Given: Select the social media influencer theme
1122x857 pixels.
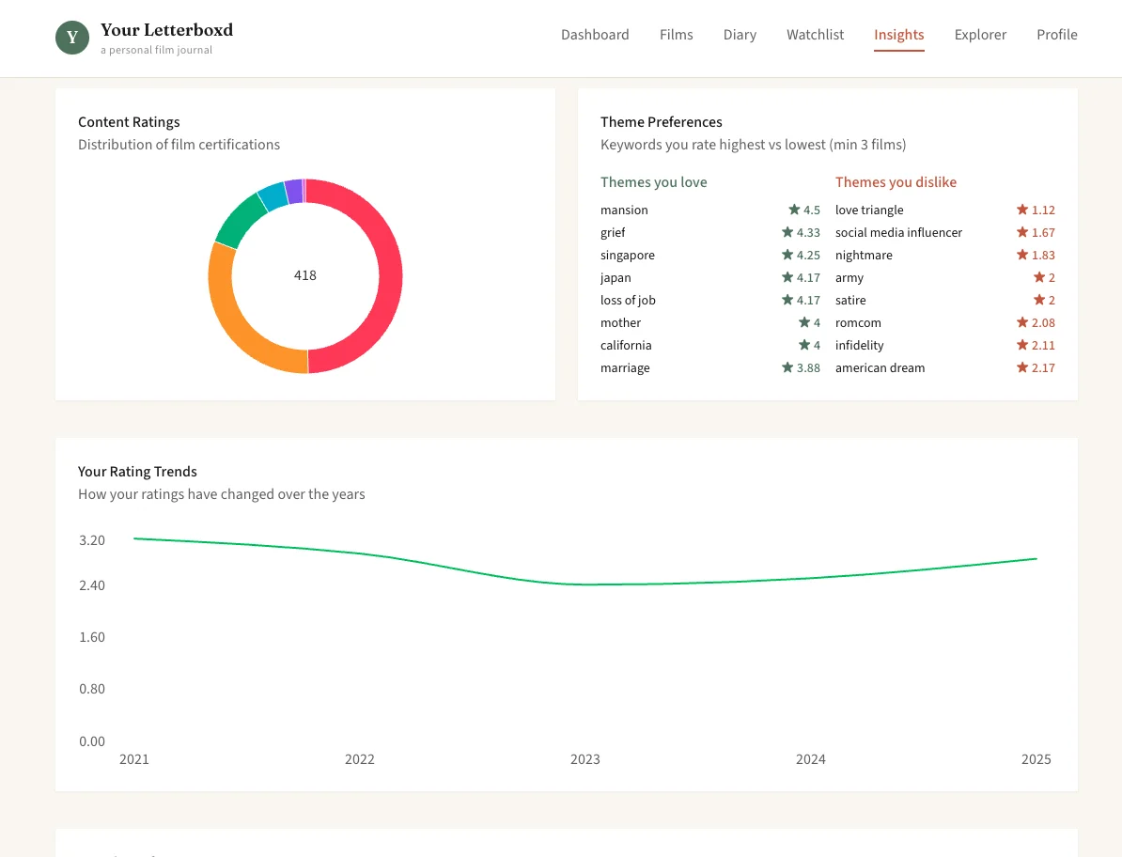Looking at the screenshot, I should pyautogui.click(x=898, y=232).
